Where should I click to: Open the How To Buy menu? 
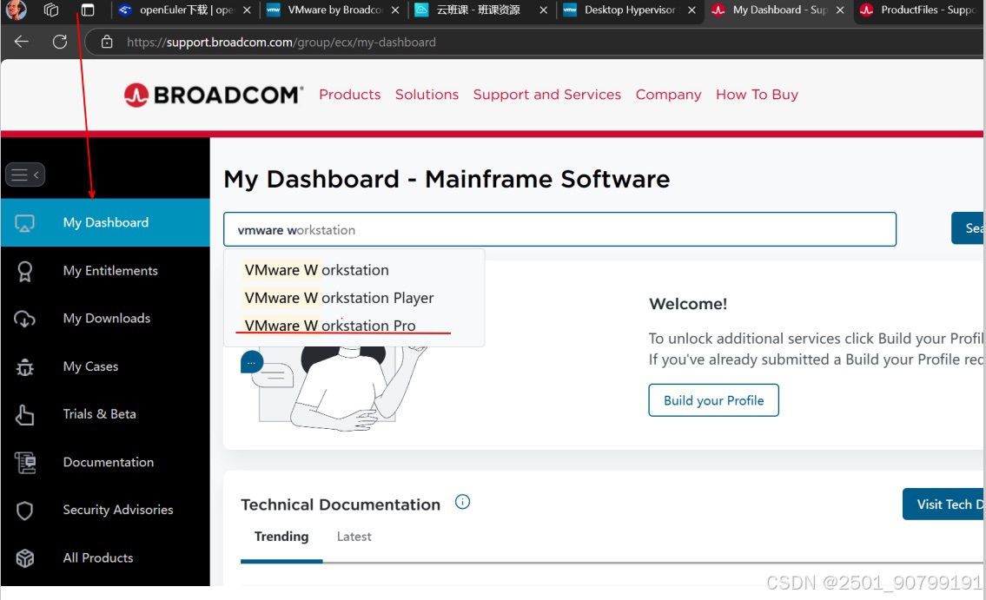tap(758, 95)
